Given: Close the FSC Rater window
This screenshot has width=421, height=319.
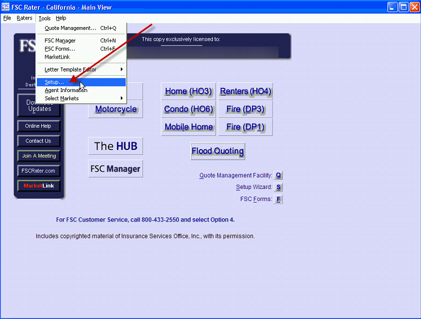Looking at the screenshot, I should (x=415, y=7).
